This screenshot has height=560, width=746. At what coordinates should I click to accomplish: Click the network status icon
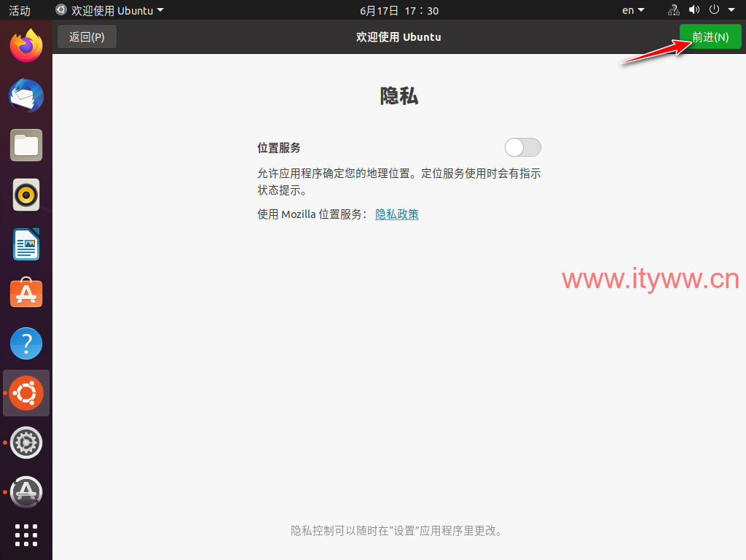coord(673,10)
